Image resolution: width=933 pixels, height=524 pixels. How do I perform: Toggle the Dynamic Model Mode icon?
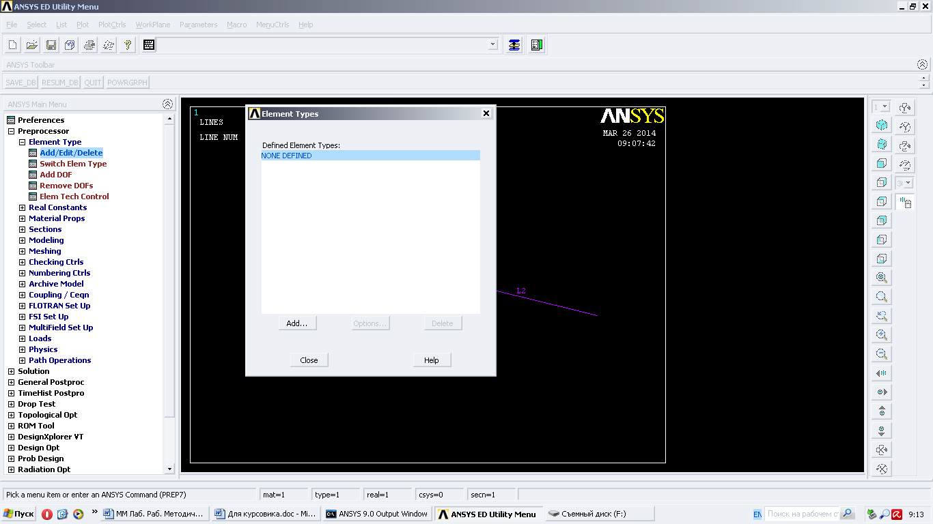tap(905, 203)
